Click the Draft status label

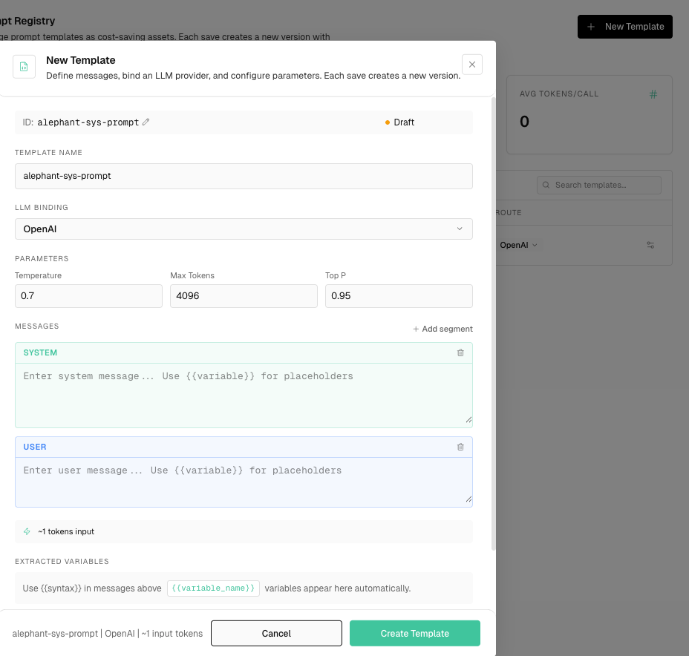pos(404,122)
